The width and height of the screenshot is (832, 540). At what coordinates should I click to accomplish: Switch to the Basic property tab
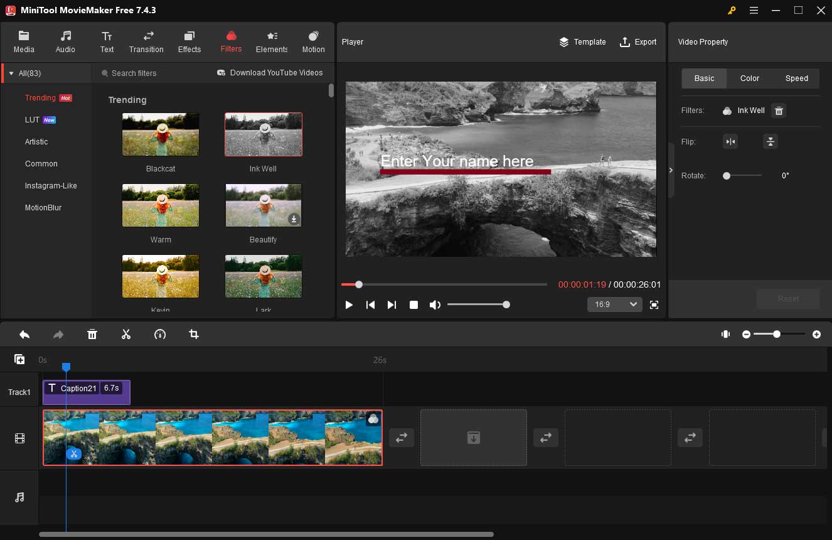704,78
